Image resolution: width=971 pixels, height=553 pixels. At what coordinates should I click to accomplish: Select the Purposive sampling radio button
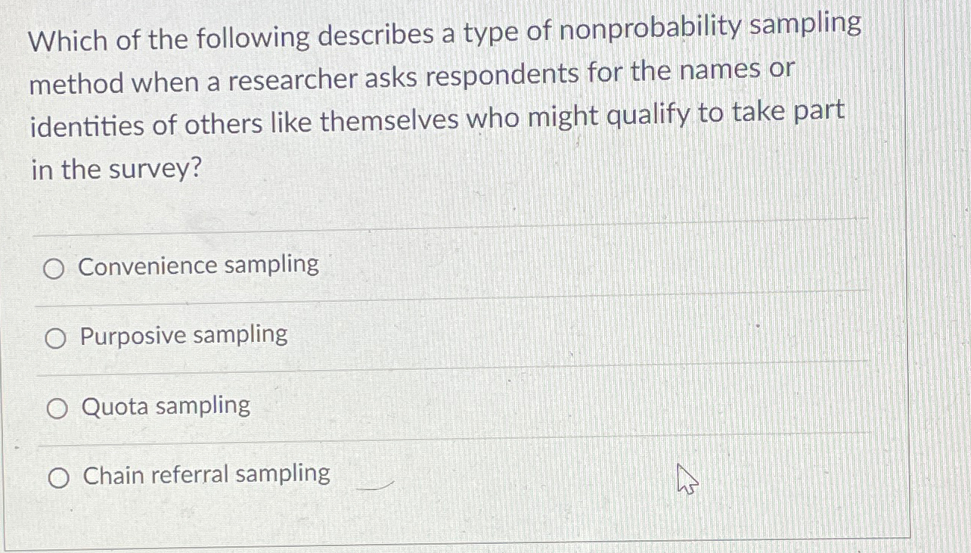tap(55, 339)
